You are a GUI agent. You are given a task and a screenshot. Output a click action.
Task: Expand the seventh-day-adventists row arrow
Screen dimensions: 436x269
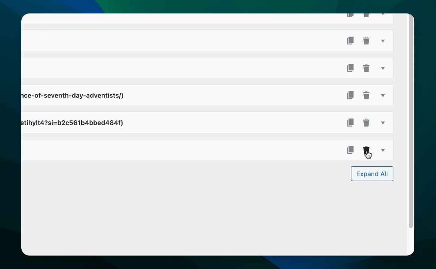point(383,96)
